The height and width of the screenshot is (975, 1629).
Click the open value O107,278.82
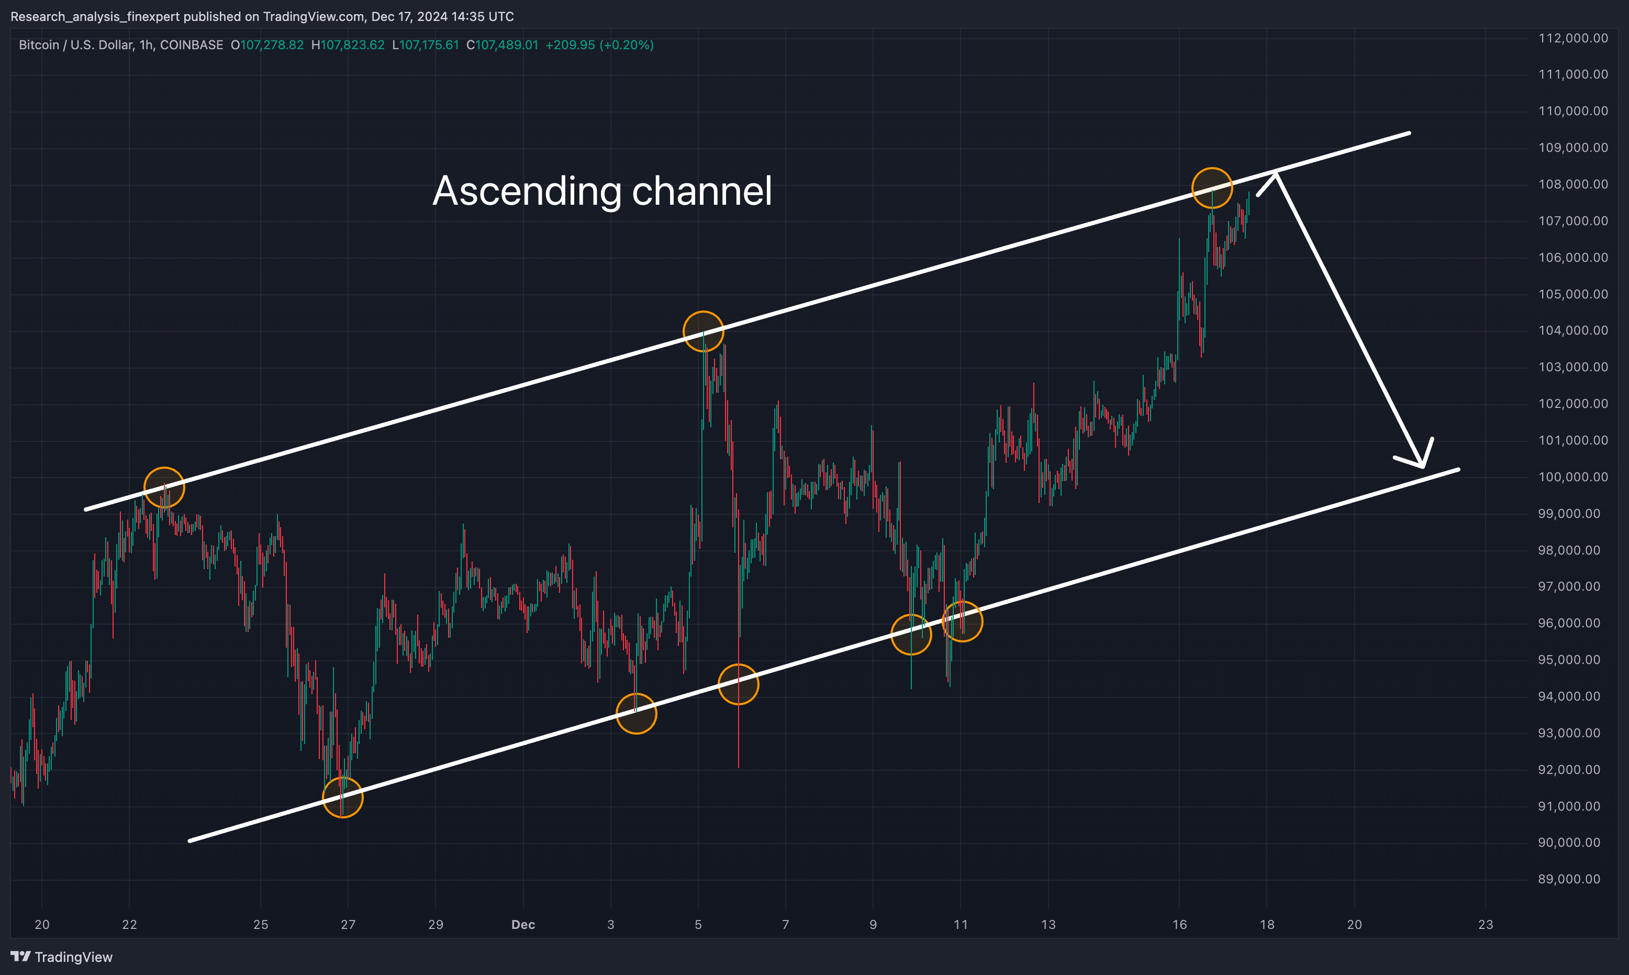tap(267, 45)
